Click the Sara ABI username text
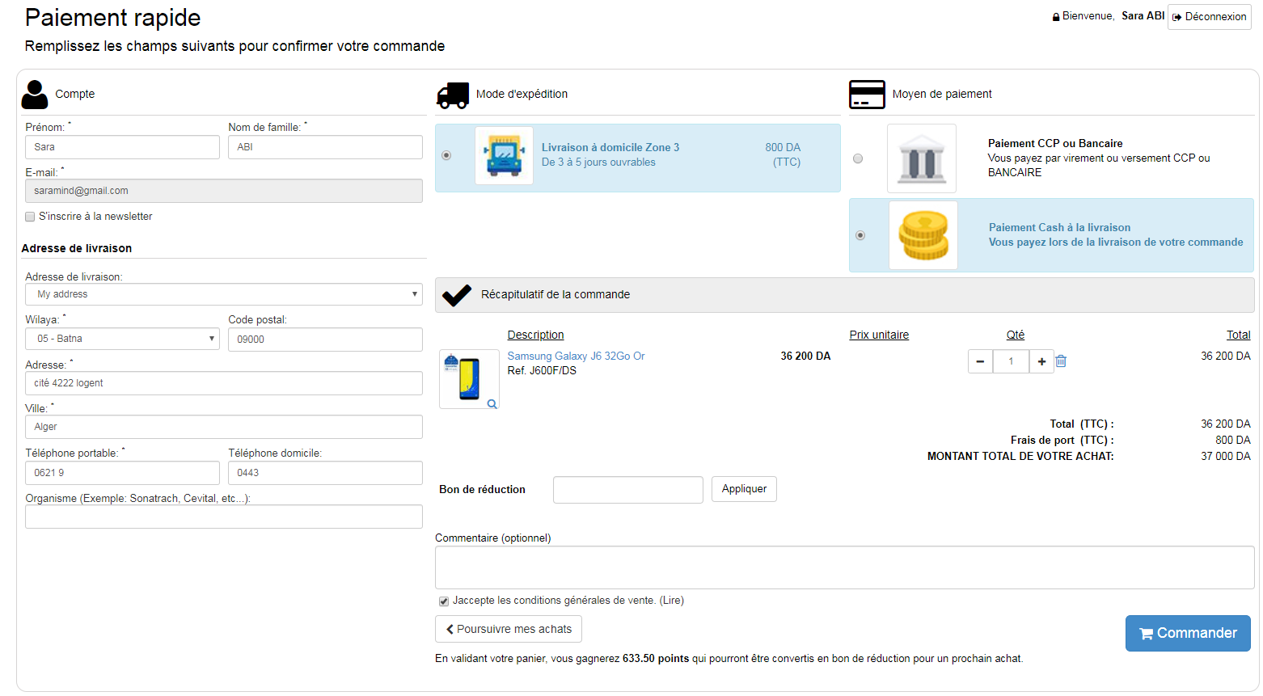The height and width of the screenshot is (696, 1263). (1143, 16)
